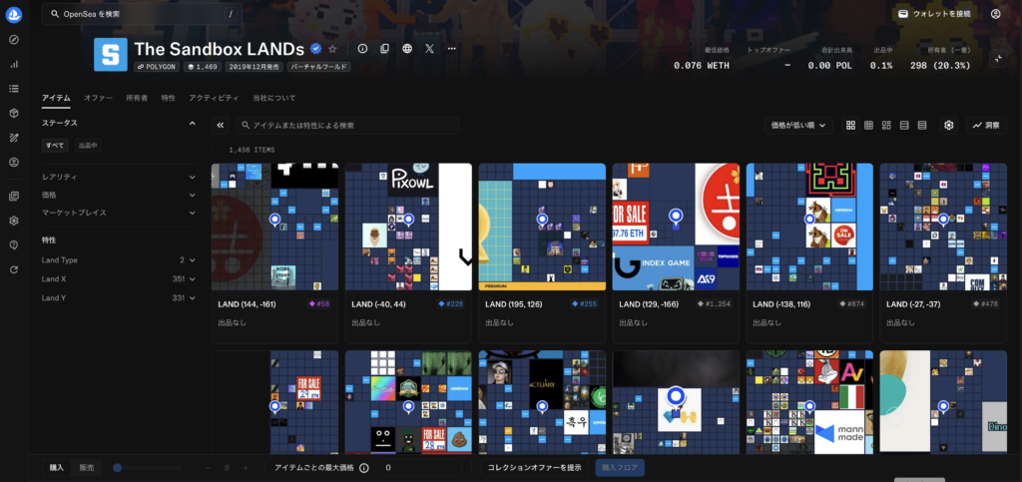
Task: Switch to the オファー tab
Action: (x=98, y=98)
